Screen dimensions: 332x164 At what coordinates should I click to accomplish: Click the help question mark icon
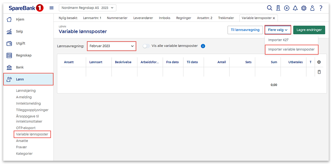point(321,8)
